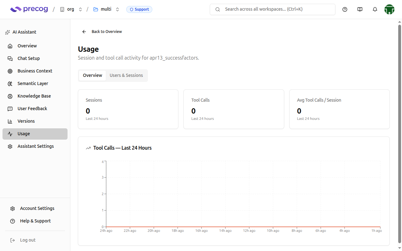Viewport: 402px width, 251px height.
Task: Open the org building icon
Action: 62,9
